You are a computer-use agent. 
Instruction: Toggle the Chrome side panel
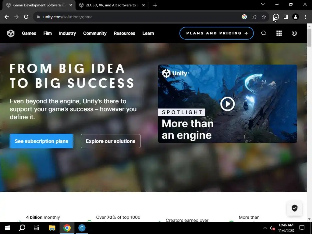coord(286,17)
